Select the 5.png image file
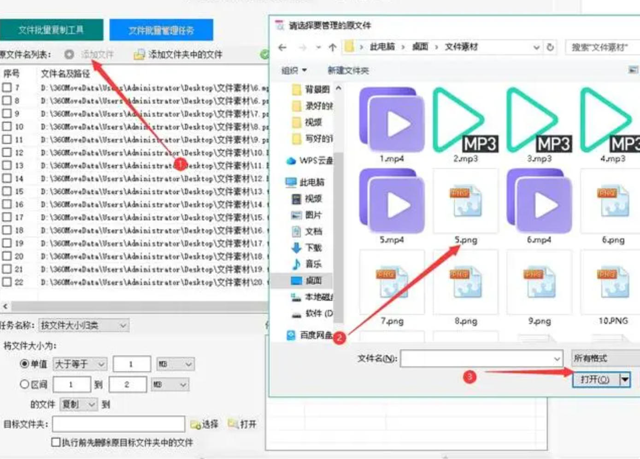 (465, 207)
